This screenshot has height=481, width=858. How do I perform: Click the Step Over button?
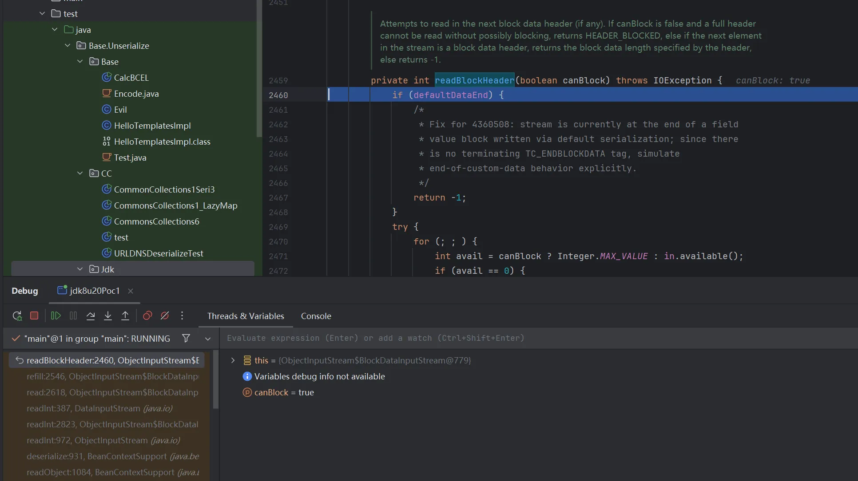(x=91, y=315)
